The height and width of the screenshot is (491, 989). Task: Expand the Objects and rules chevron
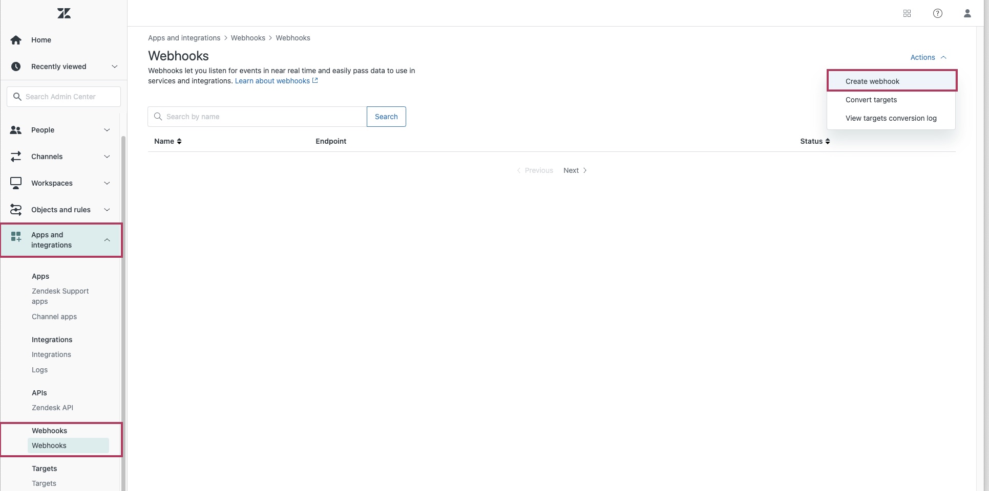click(x=107, y=210)
